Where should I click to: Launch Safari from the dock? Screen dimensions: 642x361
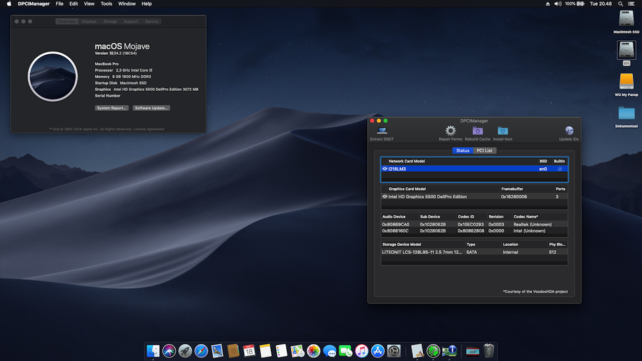pyautogui.click(x=201, y=350)
